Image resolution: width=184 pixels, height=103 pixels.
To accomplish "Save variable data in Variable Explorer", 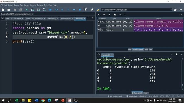I will coord(104,15).
